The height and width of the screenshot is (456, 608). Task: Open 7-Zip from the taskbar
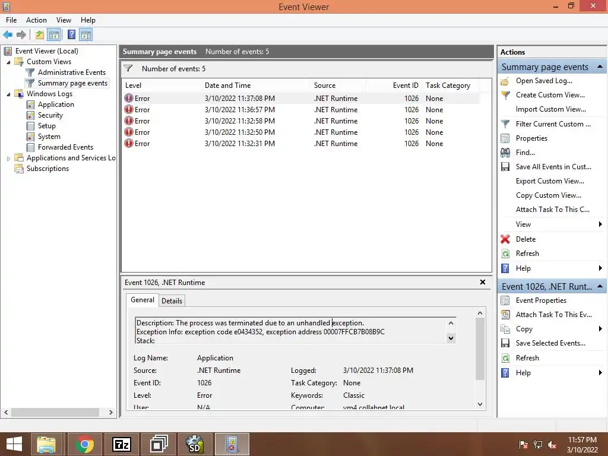[121, 444]
